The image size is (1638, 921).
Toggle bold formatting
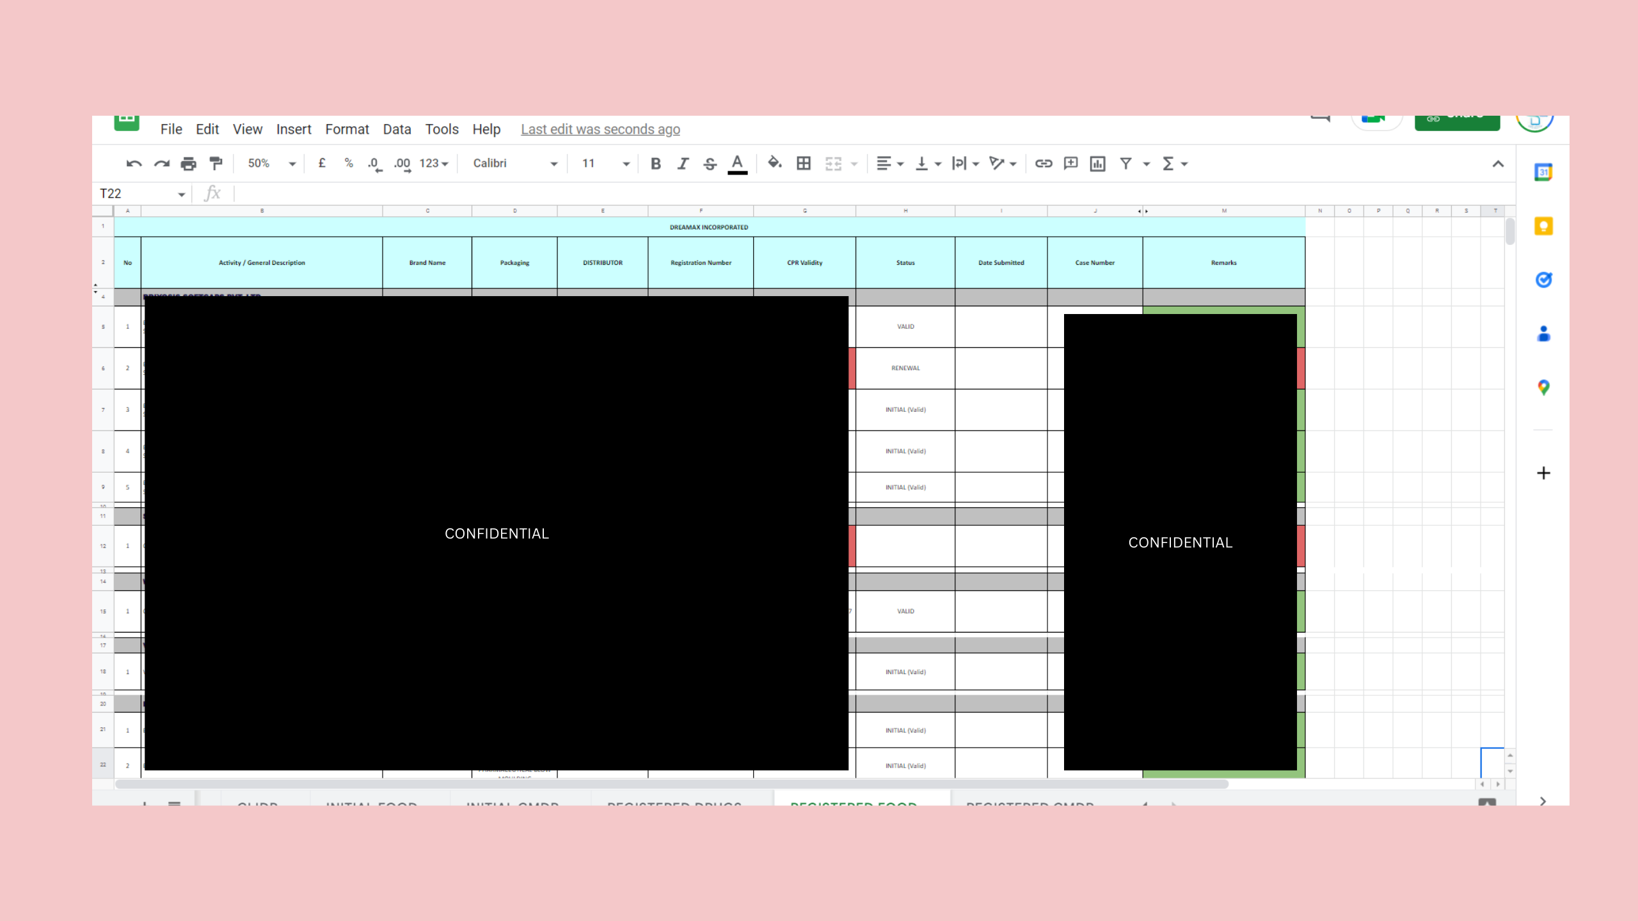click(x=656, y=164)
